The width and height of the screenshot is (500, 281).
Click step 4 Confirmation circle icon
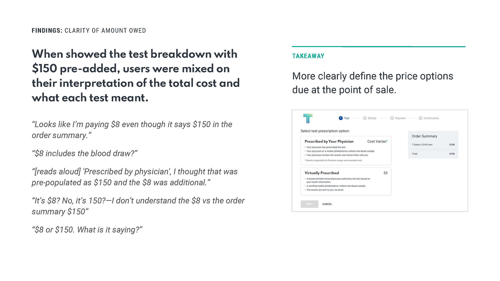420,118
